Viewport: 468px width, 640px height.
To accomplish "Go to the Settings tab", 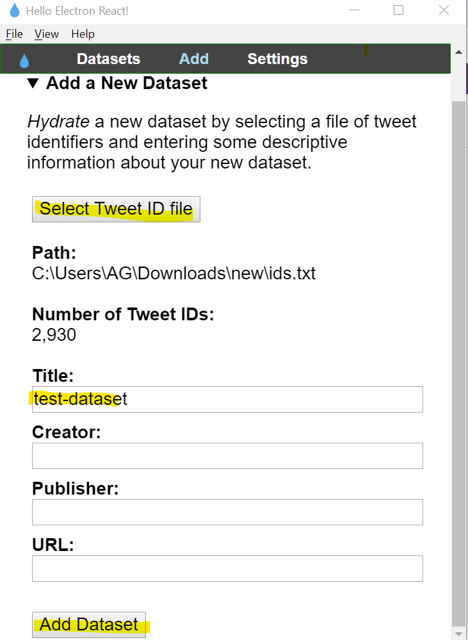I will 277,59.
